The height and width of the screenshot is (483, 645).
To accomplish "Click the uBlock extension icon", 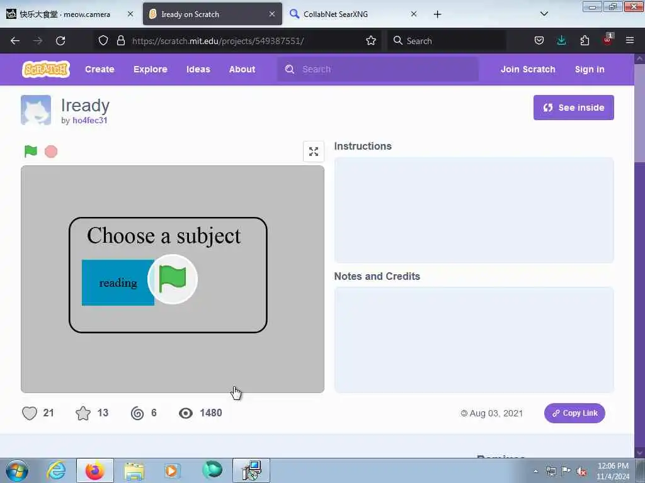I will [608, 40].
